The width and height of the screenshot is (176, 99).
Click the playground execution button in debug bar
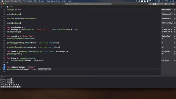pos(4,76)
